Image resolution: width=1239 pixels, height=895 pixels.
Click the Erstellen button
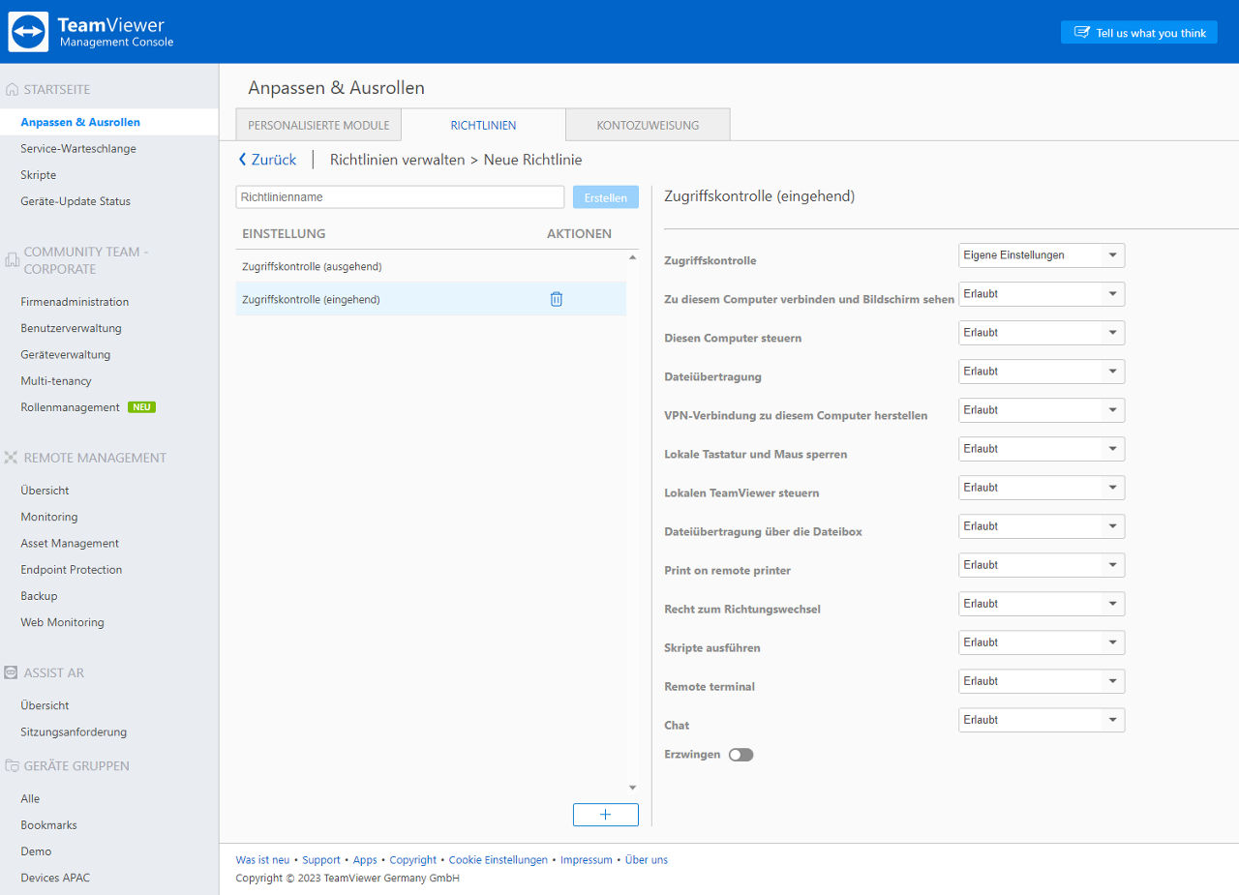pos(606,197)
